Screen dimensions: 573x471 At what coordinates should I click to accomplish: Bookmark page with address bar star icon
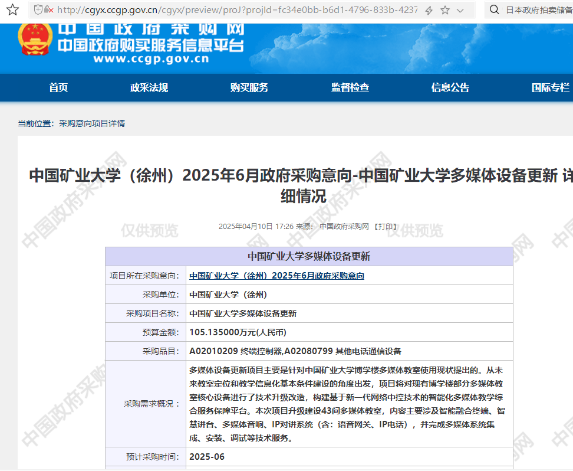click(444, 10)
